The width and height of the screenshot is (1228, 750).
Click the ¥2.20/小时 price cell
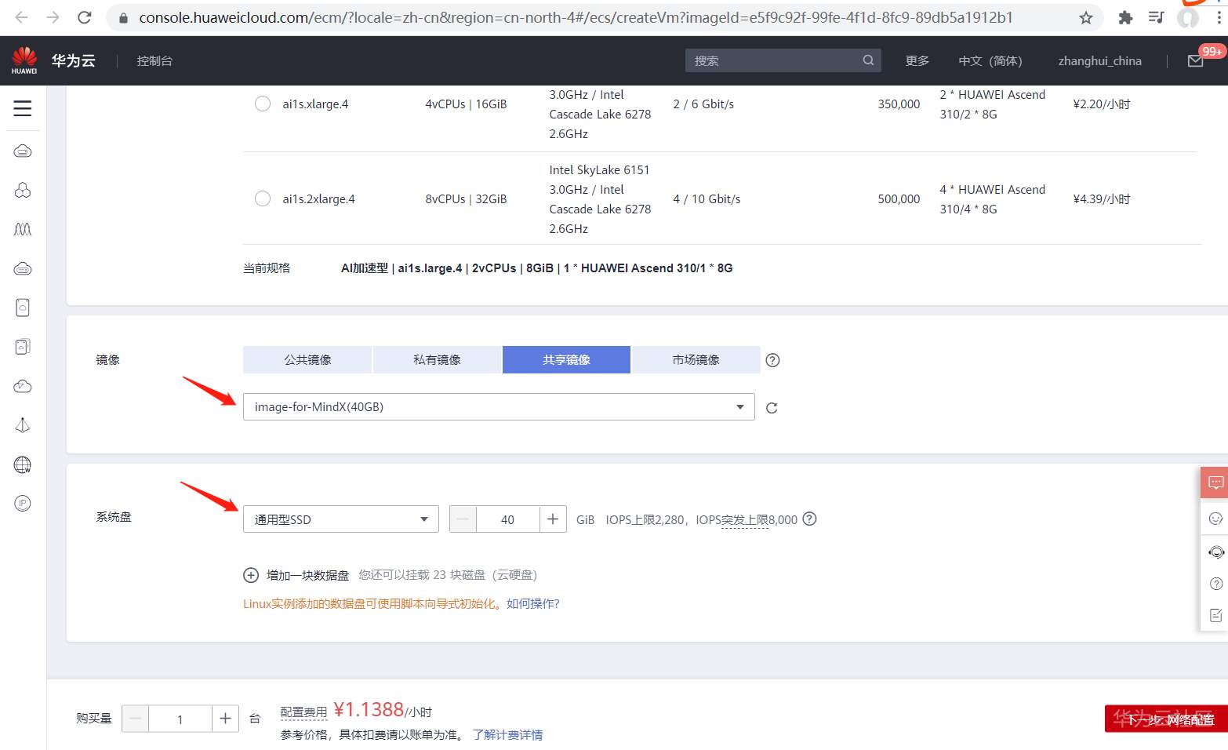(1101, 104)
